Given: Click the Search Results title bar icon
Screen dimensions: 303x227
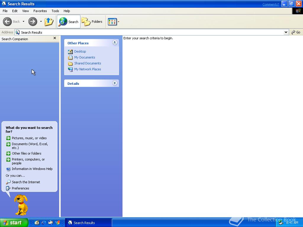Looking at the screenshot, I should point(4,4).
